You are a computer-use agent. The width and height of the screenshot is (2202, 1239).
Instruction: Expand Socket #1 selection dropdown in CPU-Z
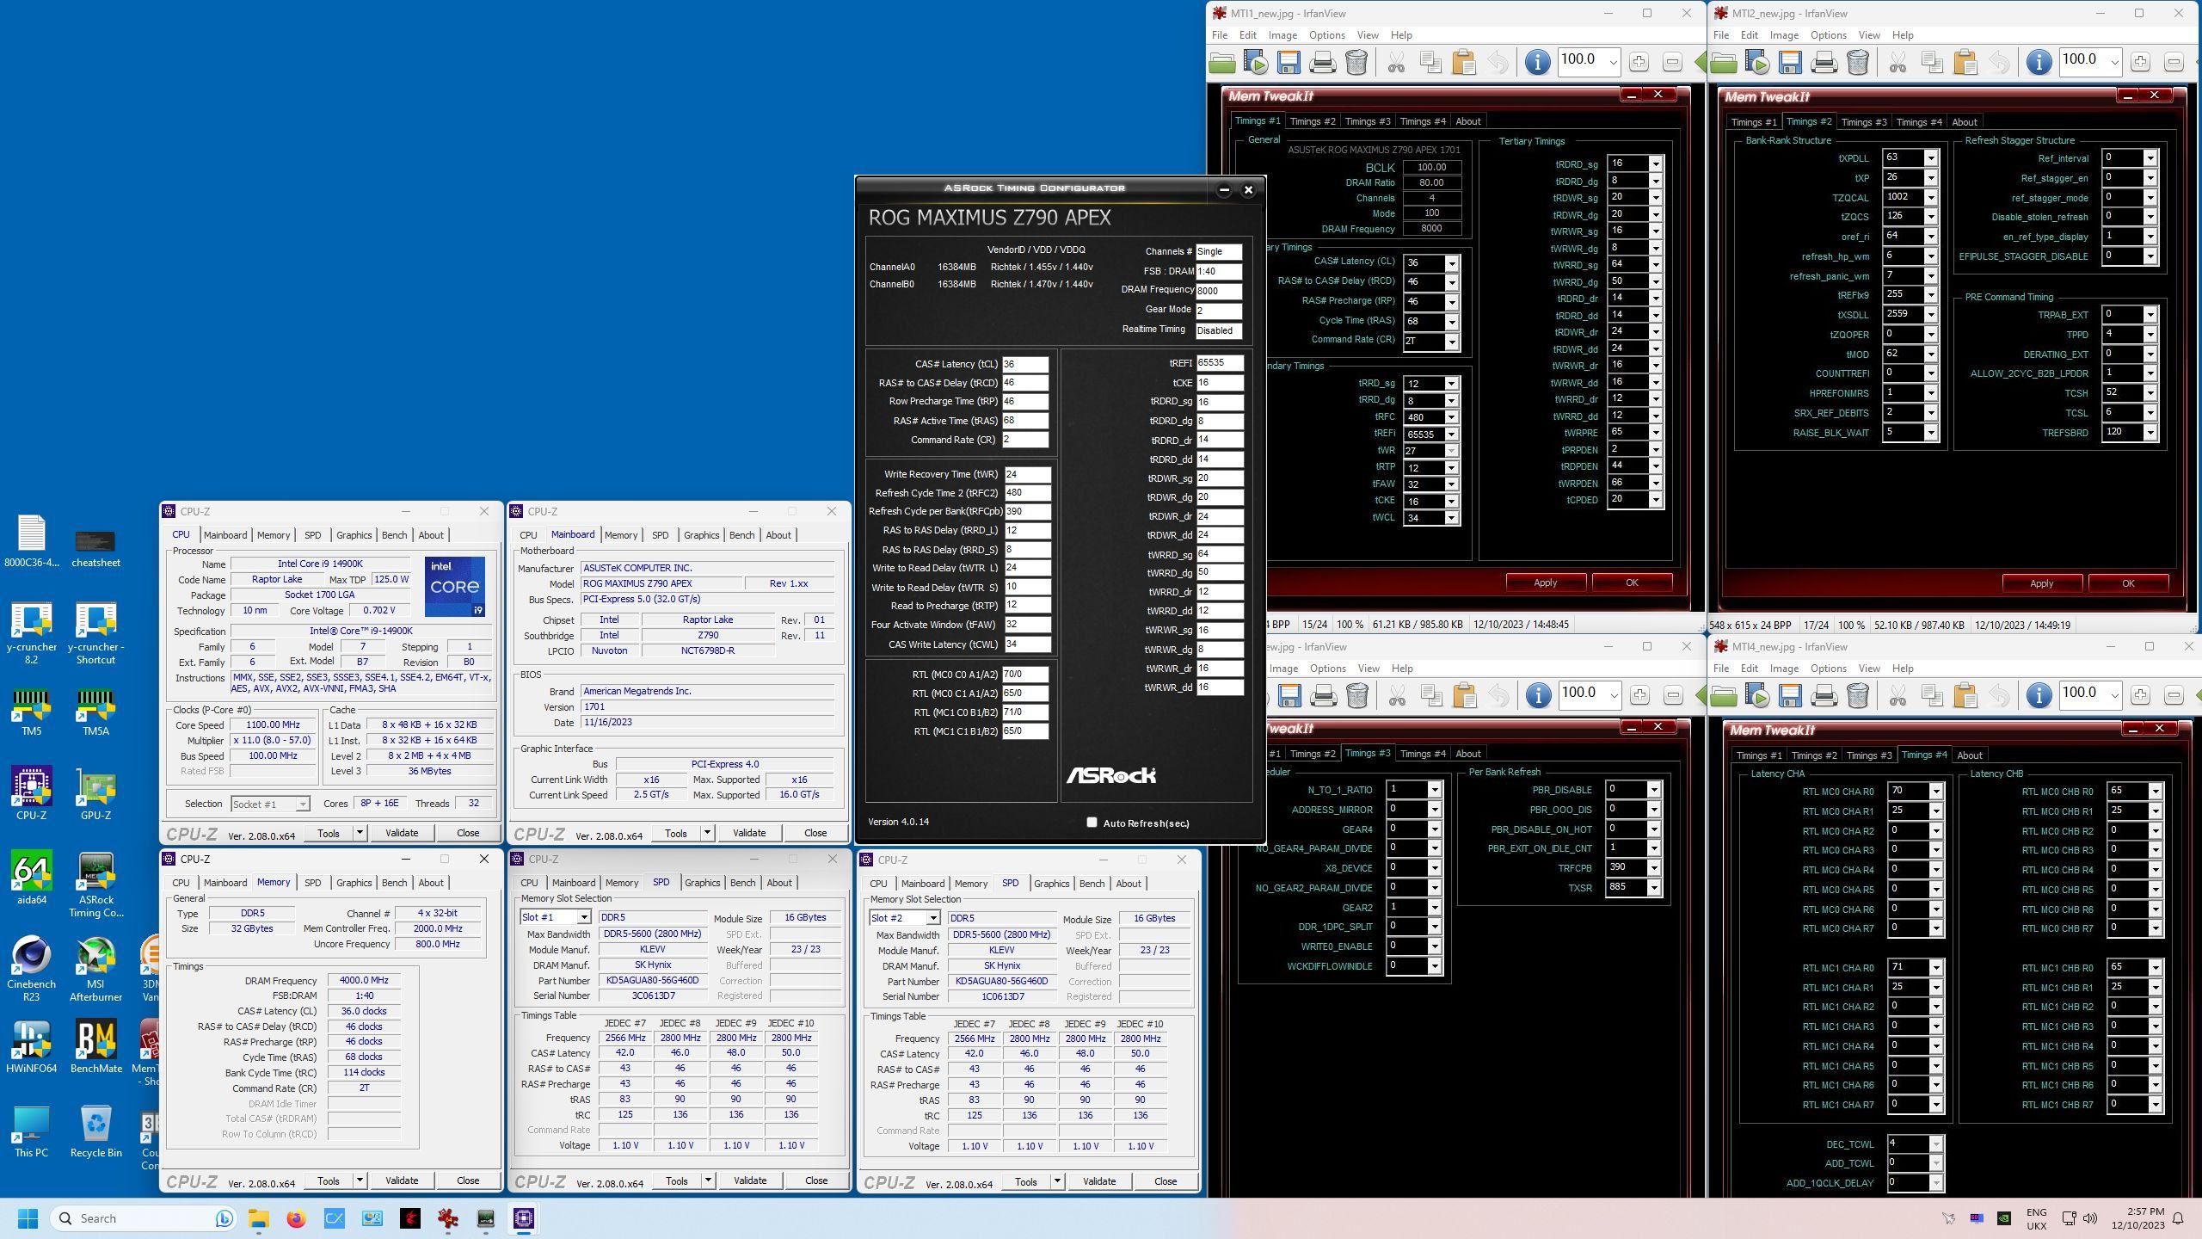point(302,804)
